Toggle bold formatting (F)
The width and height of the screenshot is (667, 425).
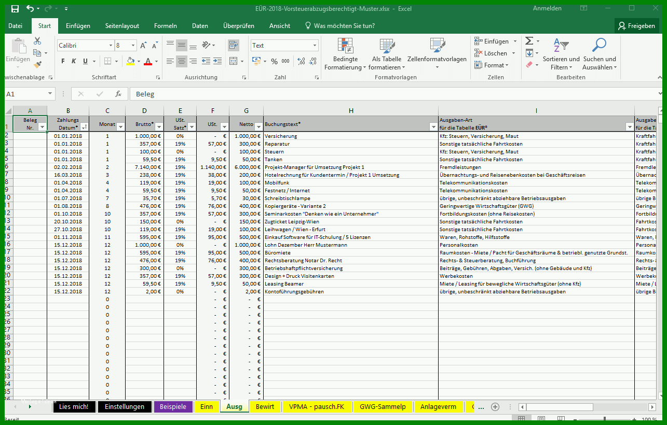[x=63, y=61]
